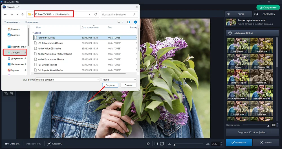
Task: Adjust the Прозрачность slider
Action: tap(268, 125)
